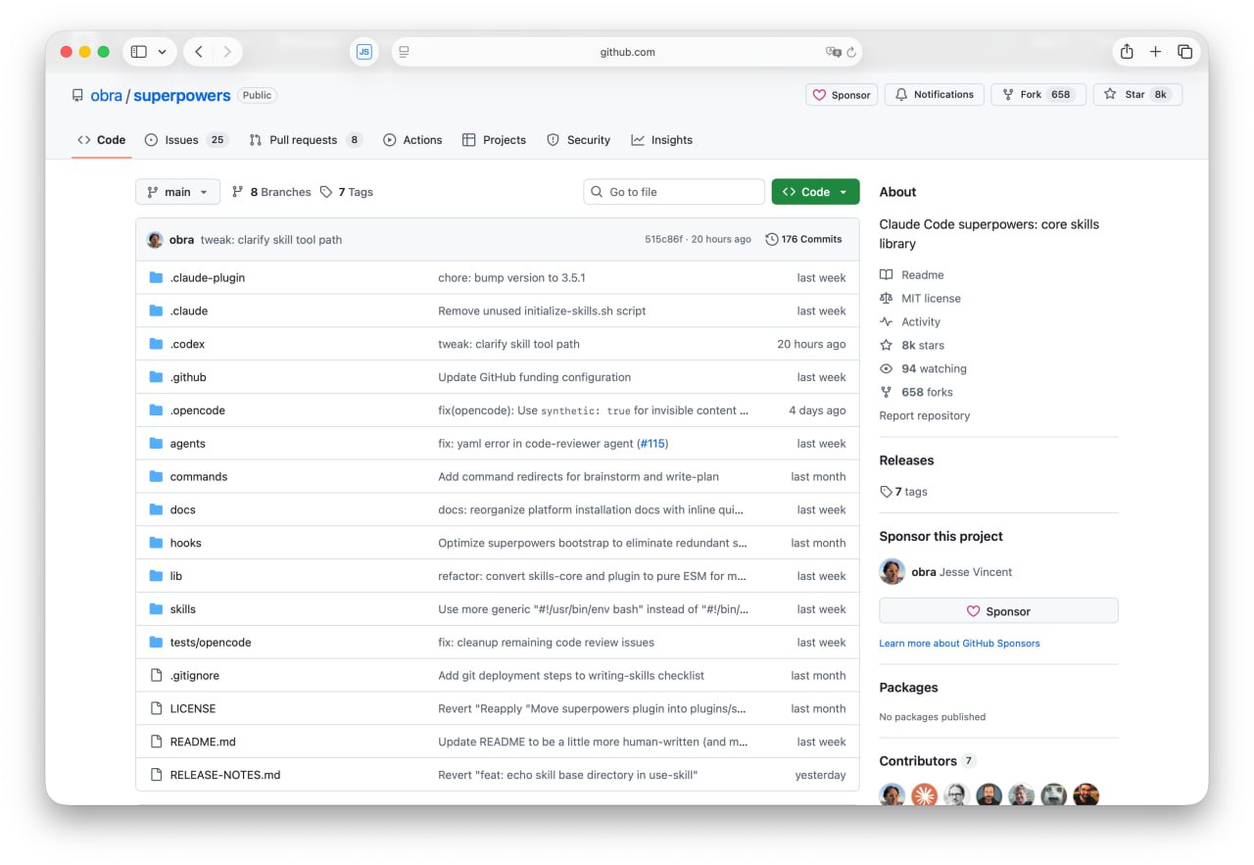Click the shield icon on the Security tab
This screenshot has width=1254, height=865.
[x=555, y=139]
